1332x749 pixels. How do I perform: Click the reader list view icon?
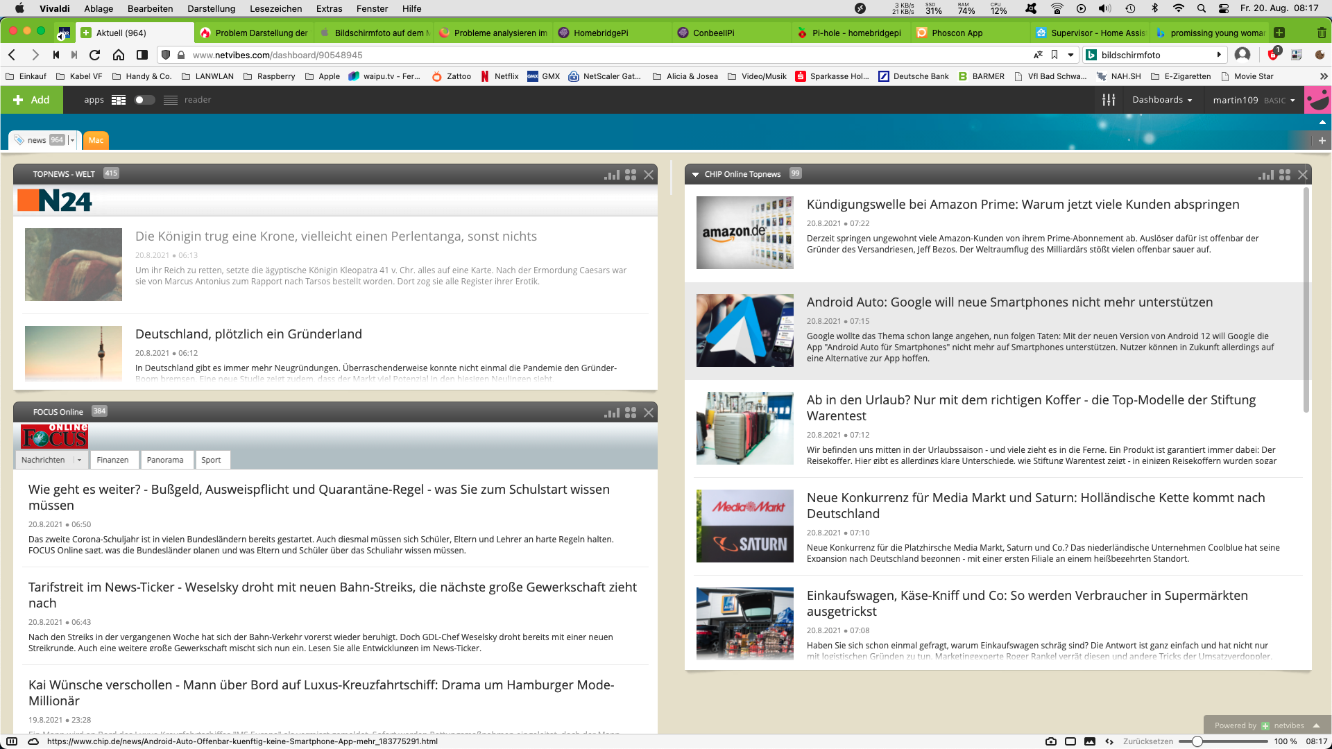(x=171, y=100)
